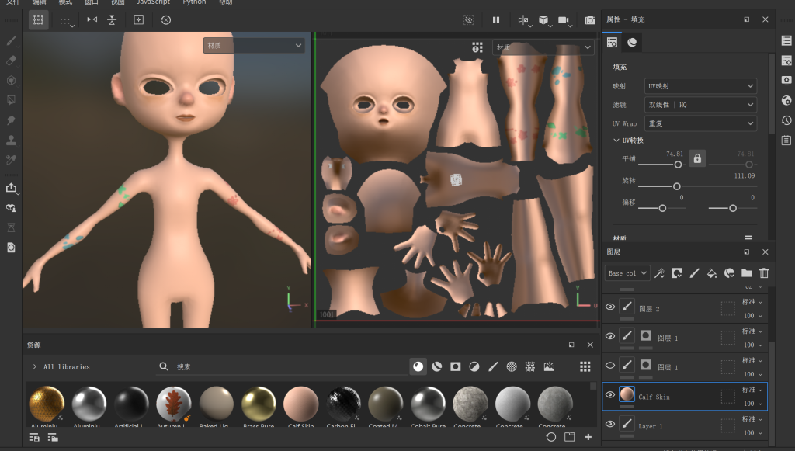Screen dimensions: 795x451
Task: Click the reset rotation clock icon in toolbar
Action: pyautogui.click(x=166, y=19)
